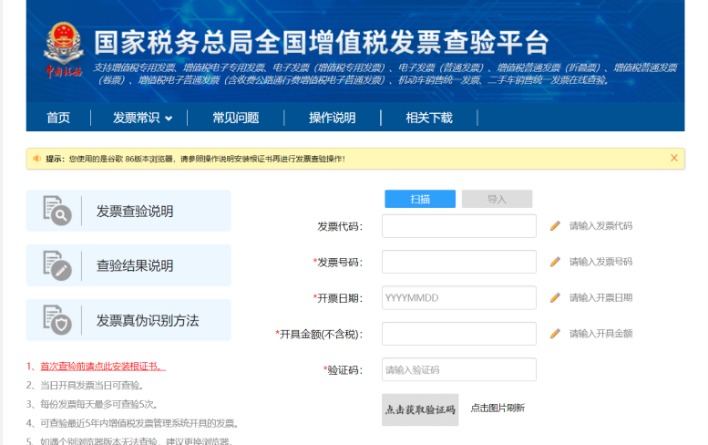This screenshot has width=708, height=445.
Task: Open the 发票真伪识别方法 panel
Action: point(128,320)
